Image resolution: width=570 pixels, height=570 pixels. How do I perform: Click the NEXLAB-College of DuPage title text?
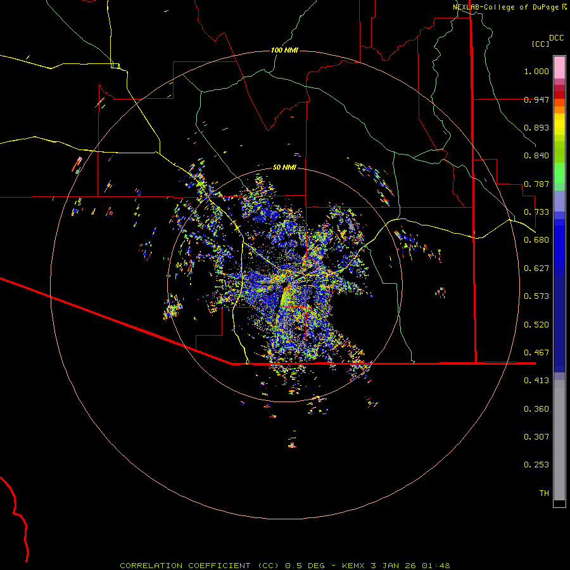[x=505, y=7]
